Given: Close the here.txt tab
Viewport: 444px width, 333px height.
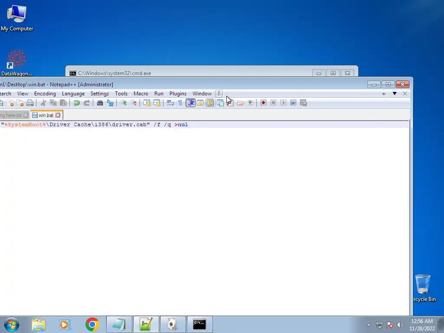Looking at the screenshot, I should point(26,115).
